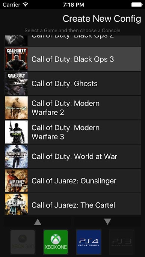Select the Call of Duty: Black Ops 3 title
Screen dimensions: 145x257
pyautogui.click(x=72, y=59)
